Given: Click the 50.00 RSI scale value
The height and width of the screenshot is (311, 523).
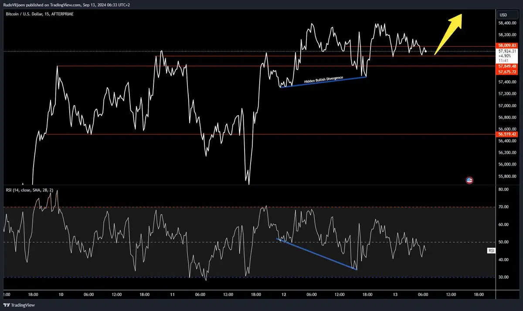Looking at the screenshot, I should coord(503,242).
